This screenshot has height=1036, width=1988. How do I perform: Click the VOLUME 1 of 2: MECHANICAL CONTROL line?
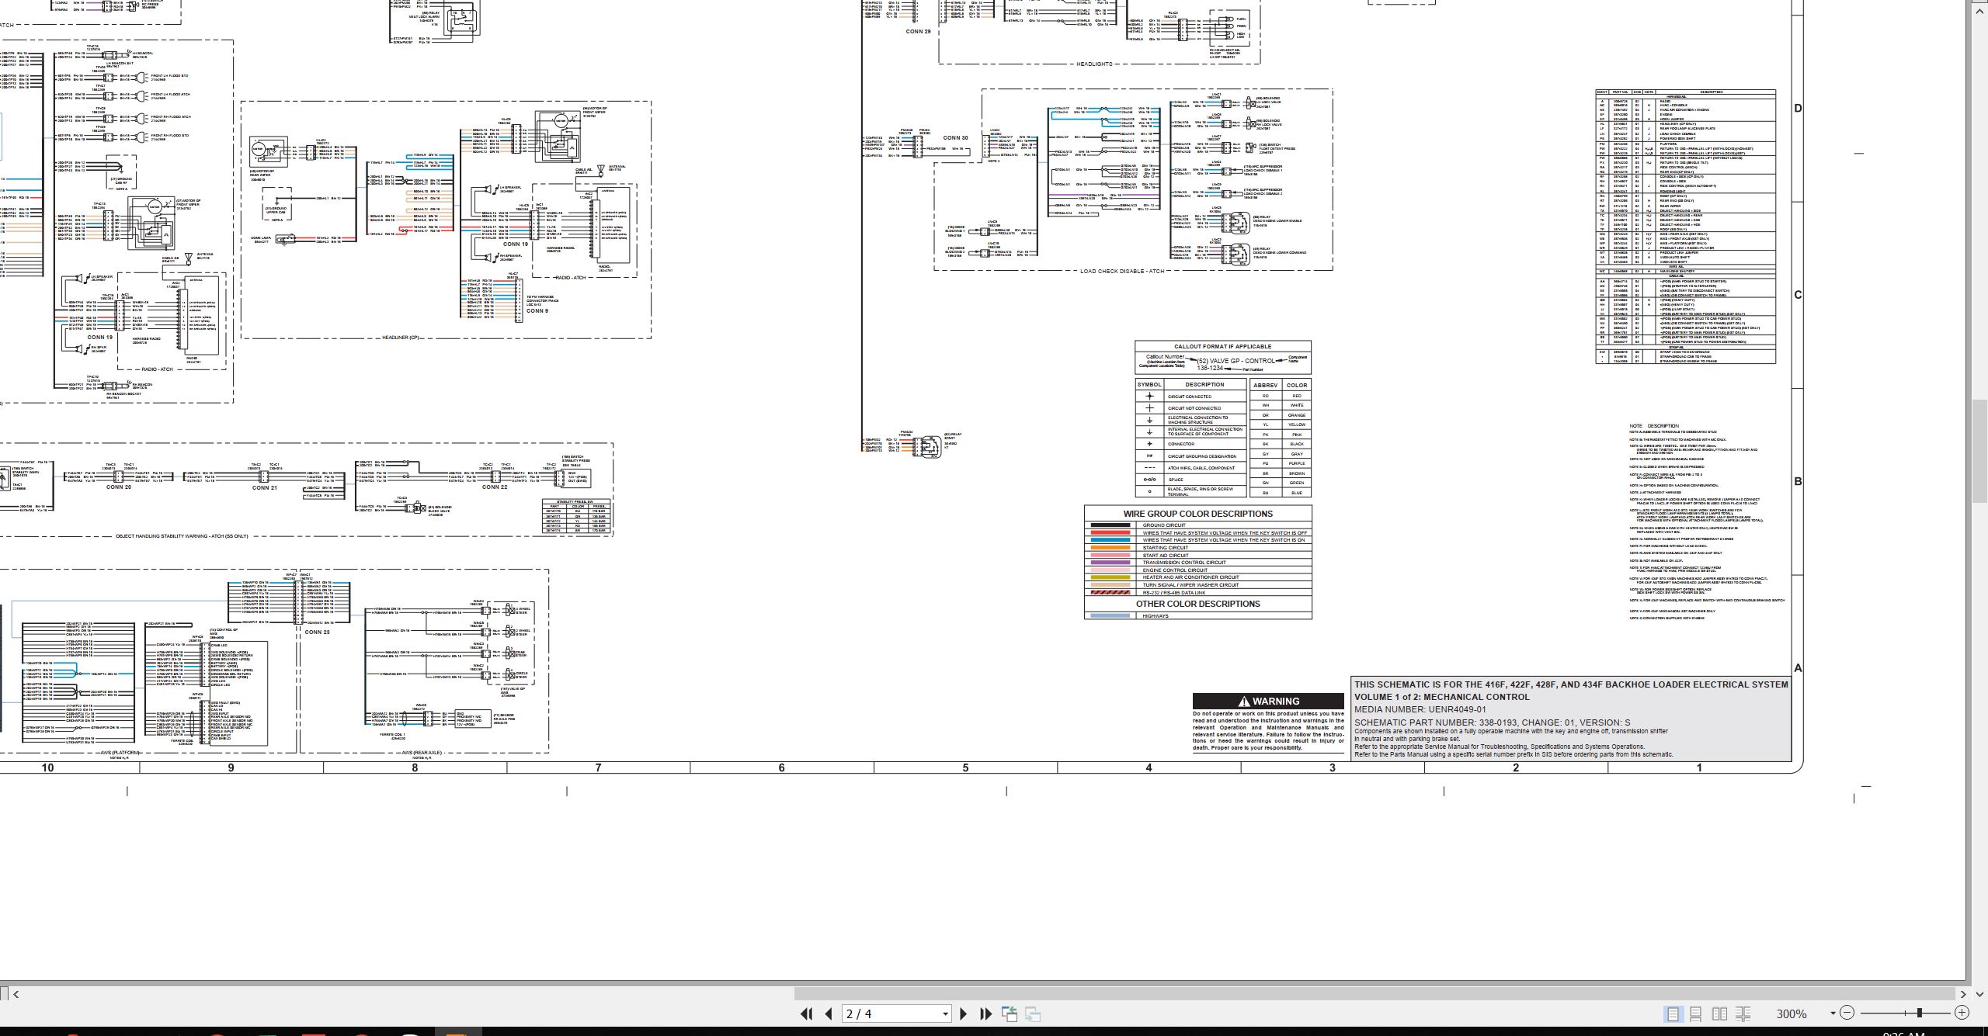click(1442, 697)
